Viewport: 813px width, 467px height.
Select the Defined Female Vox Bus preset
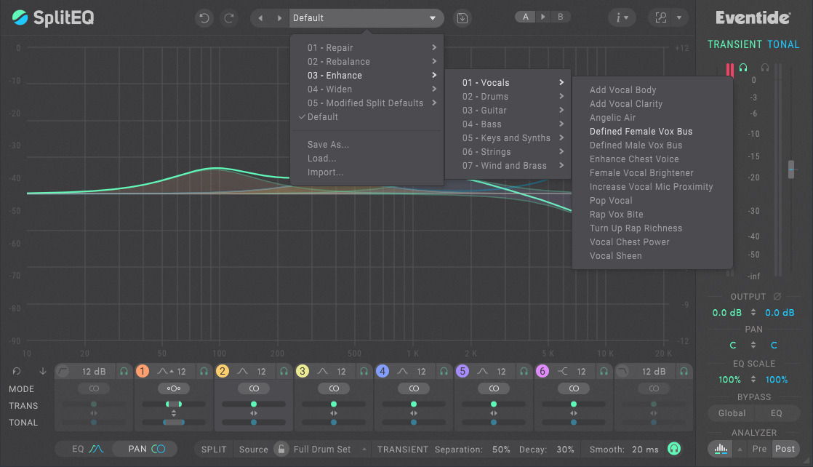click(641, 132)
